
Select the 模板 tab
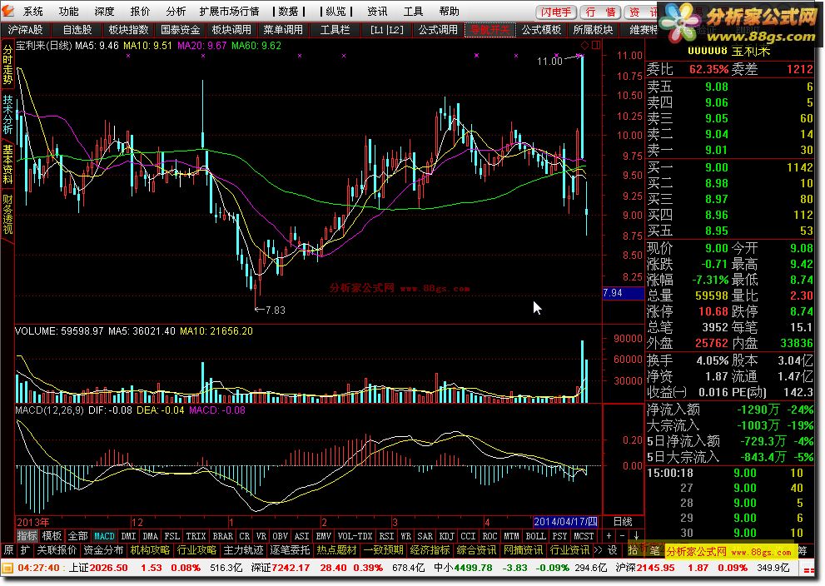[52, 536]
